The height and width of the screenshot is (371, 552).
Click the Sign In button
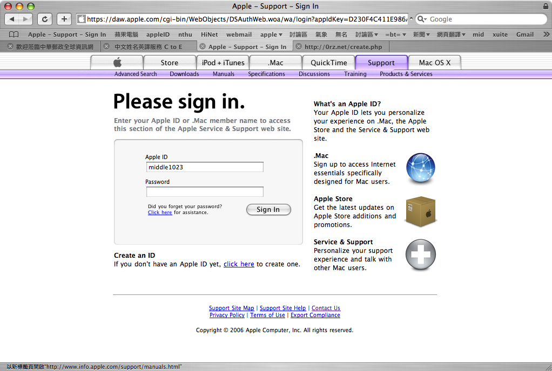[268, 209]
